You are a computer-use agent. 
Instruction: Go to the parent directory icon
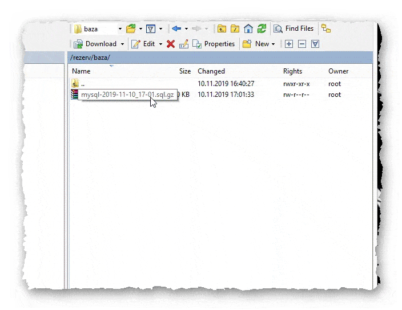222,28
